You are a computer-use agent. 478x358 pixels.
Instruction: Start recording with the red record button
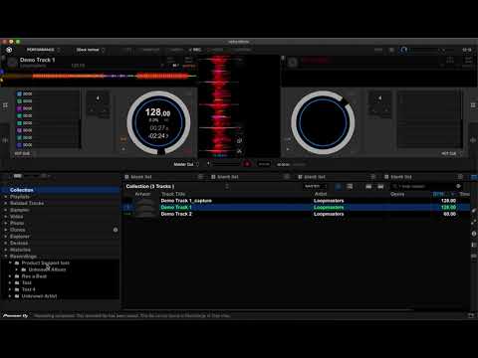(247, 164)
